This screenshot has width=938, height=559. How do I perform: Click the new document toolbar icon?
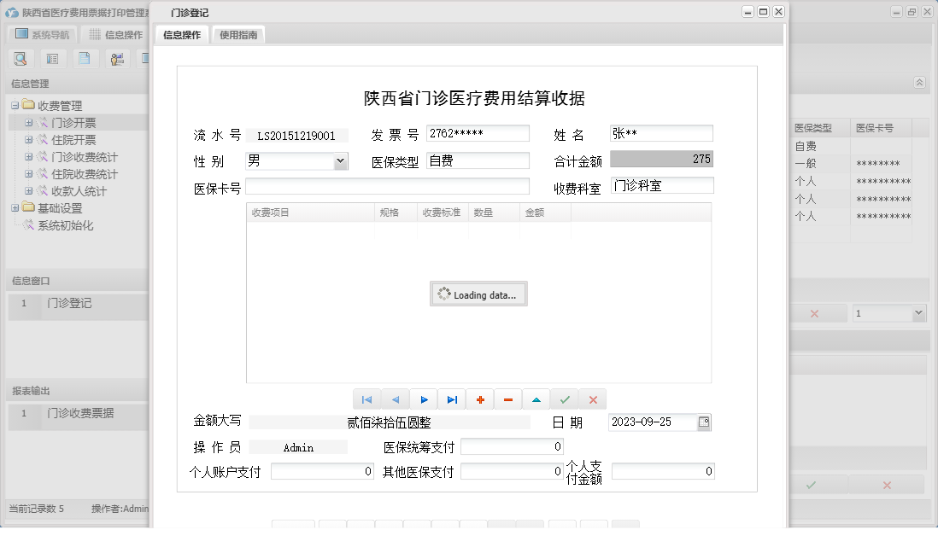pos(85,58)
